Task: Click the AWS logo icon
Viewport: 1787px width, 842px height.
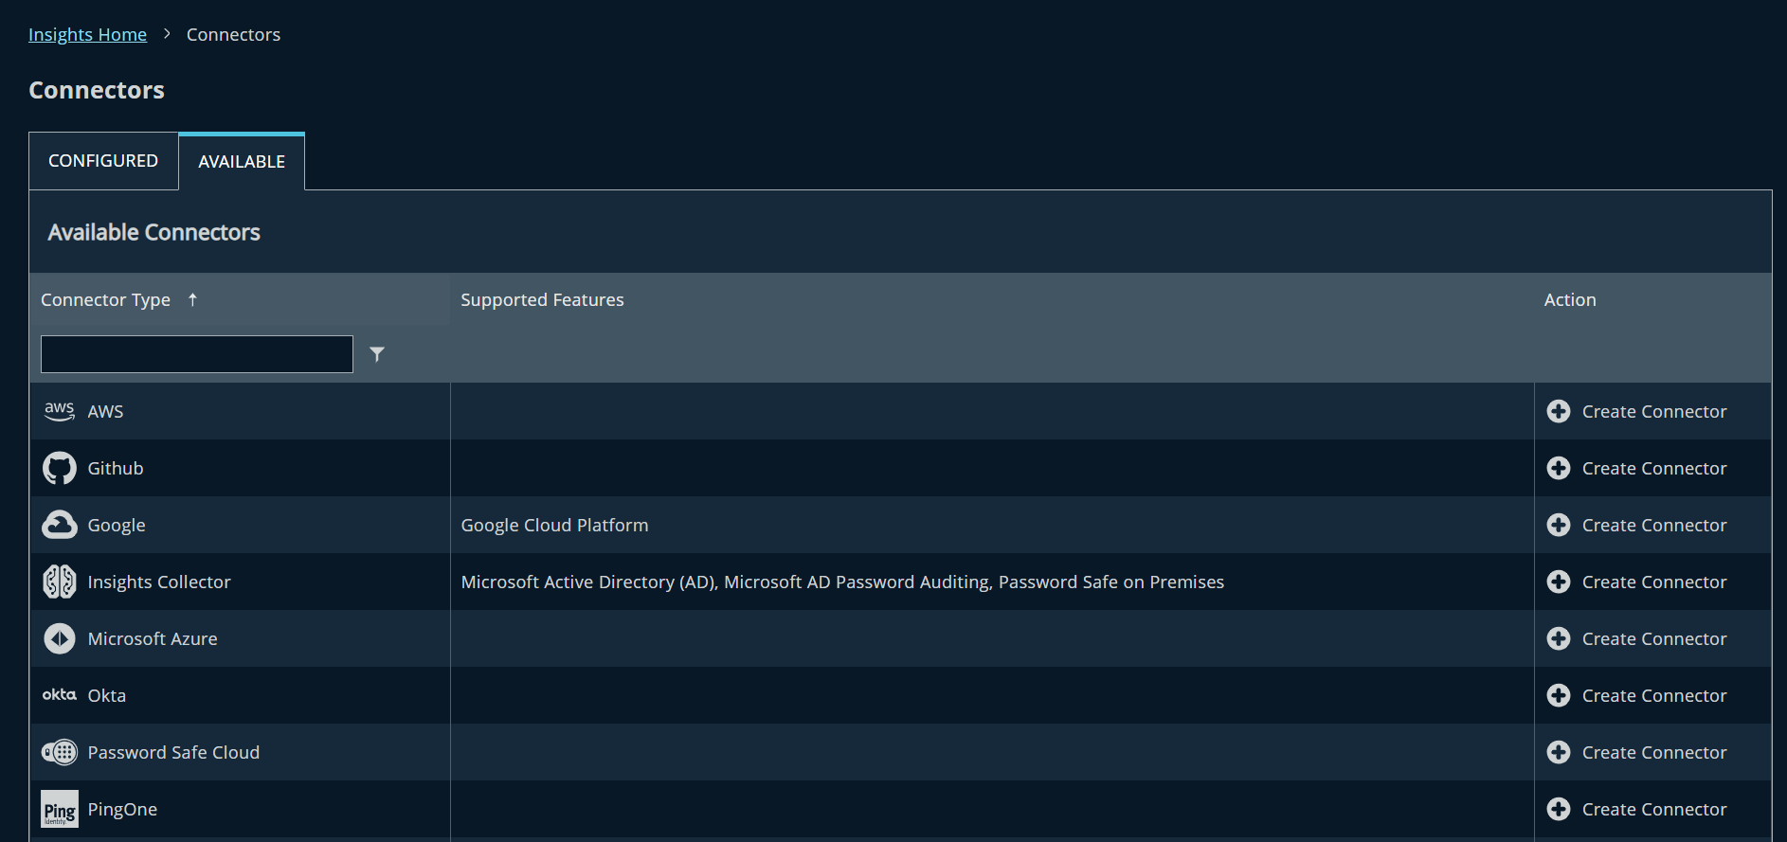Action: point(60,411)
